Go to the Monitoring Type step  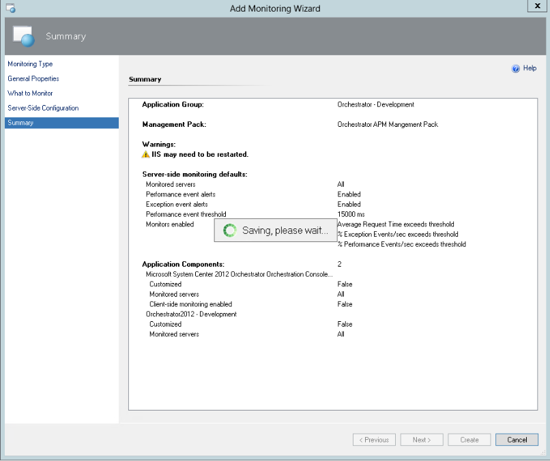click(x=30, y=64)
